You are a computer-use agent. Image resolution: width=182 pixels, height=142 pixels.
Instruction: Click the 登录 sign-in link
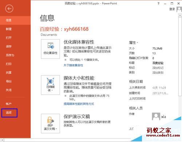[x=172, y=9]
